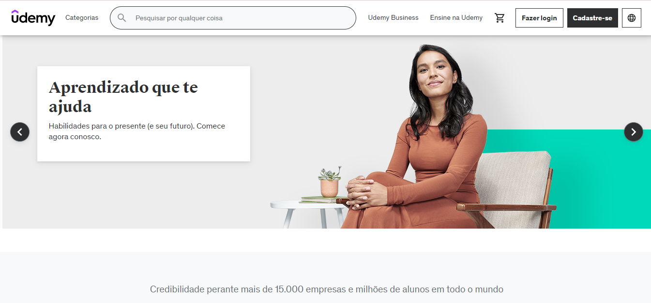The height and width of the screenshot is (303, 651).
Task: Open the language selector globe
Action: click(x=631, y=18)
